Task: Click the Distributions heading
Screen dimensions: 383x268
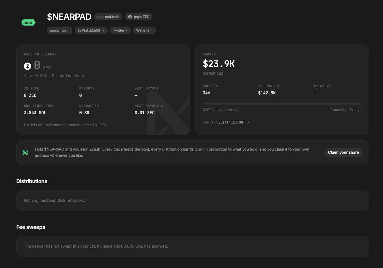Action: coord(32,181)
